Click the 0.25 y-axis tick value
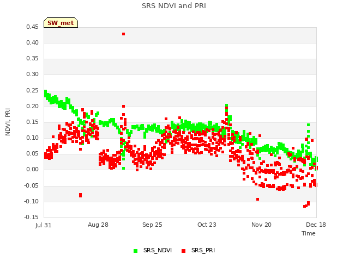The width and height of the screenshot is (349, 261). click(x=32, y=91)
